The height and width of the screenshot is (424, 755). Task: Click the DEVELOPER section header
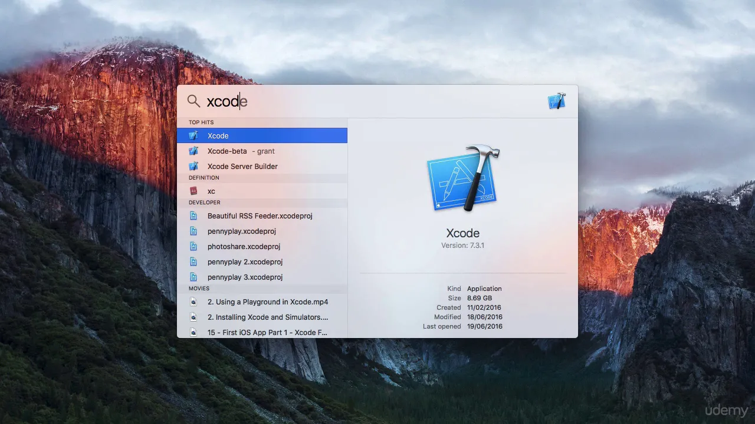[x=204, y=203]
